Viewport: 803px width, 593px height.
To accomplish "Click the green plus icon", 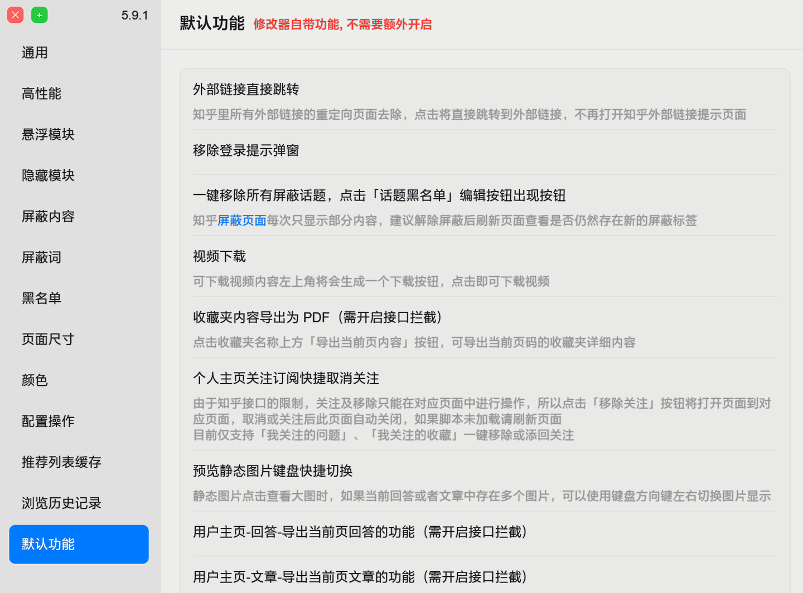I will 39,15.
